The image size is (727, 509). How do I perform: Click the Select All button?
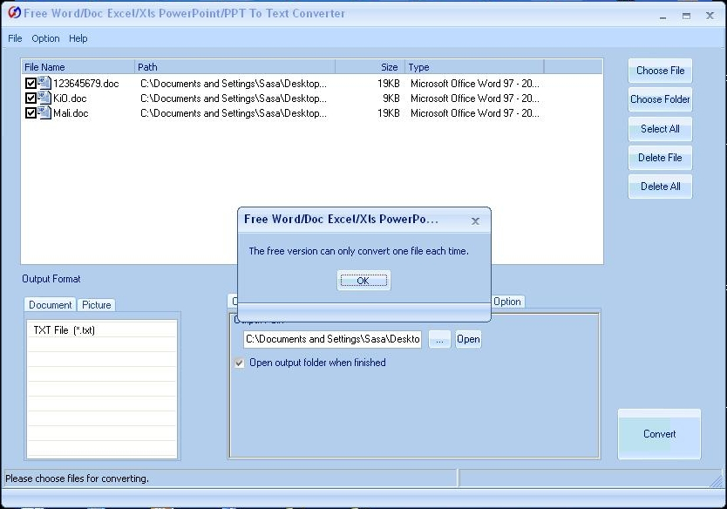tap(660, 129)
